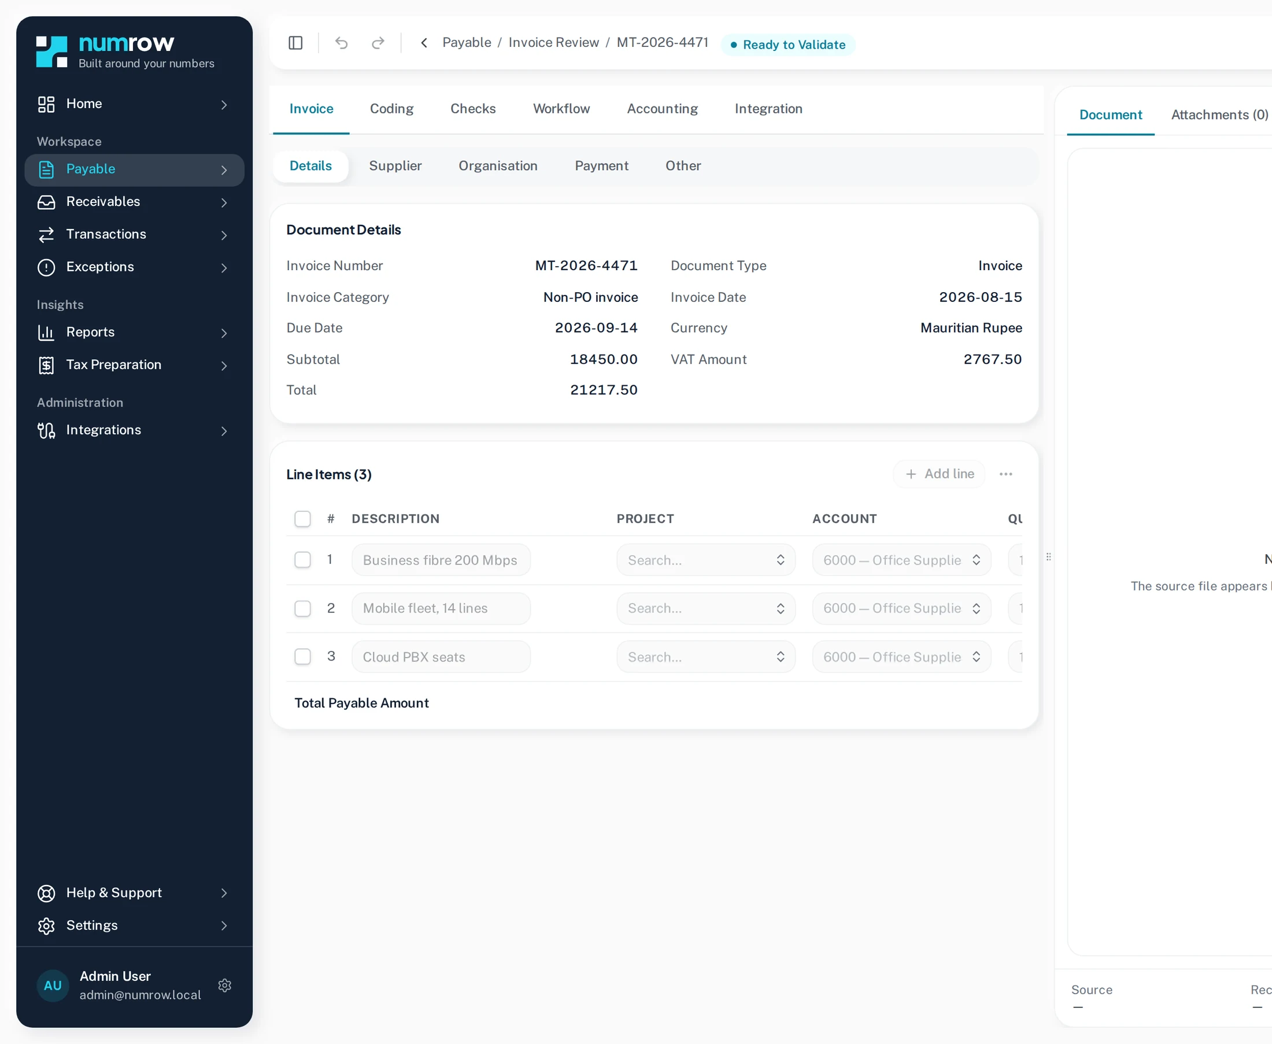Click Invoice Review breadcrumb link
This screenshot has height=1044, width=1272.
[x=554, y=43]
